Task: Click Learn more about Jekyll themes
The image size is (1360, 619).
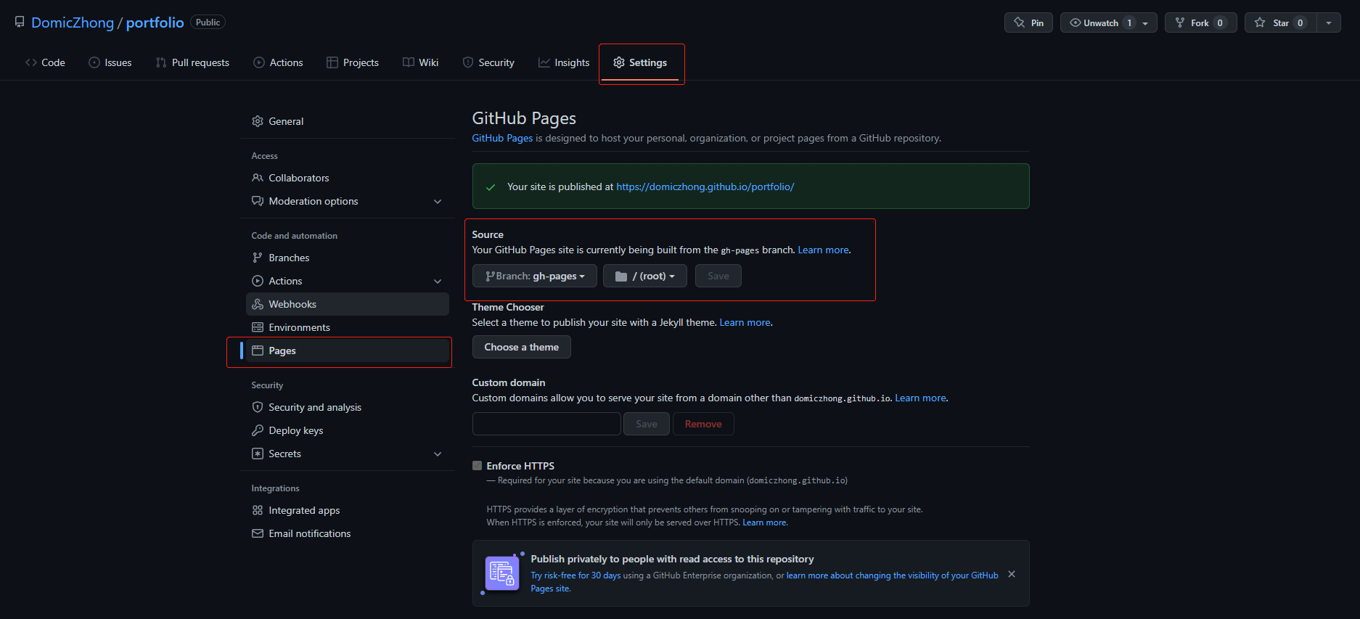Action: click(x=745, y=322)
